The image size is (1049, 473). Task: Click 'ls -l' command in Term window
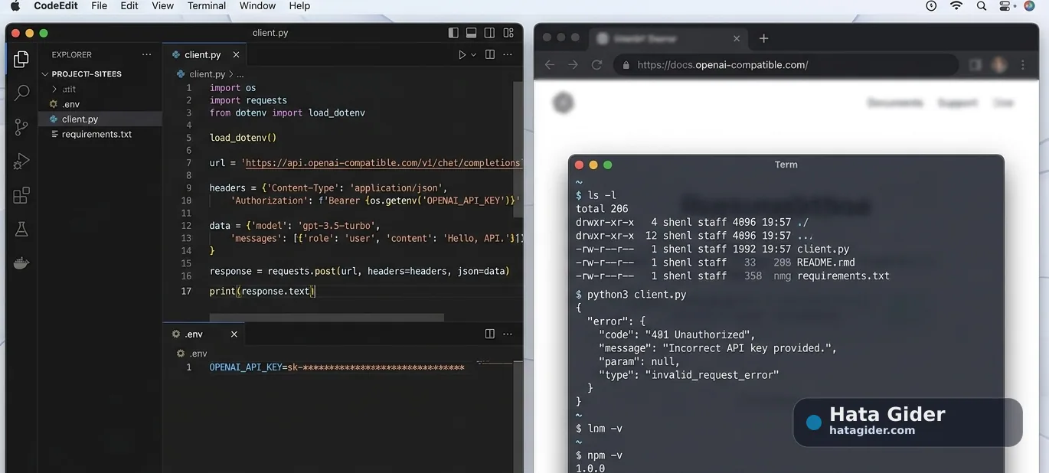pos(602,196)
